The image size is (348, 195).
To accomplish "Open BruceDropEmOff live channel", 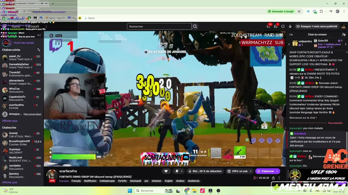I will pos(22,143).
